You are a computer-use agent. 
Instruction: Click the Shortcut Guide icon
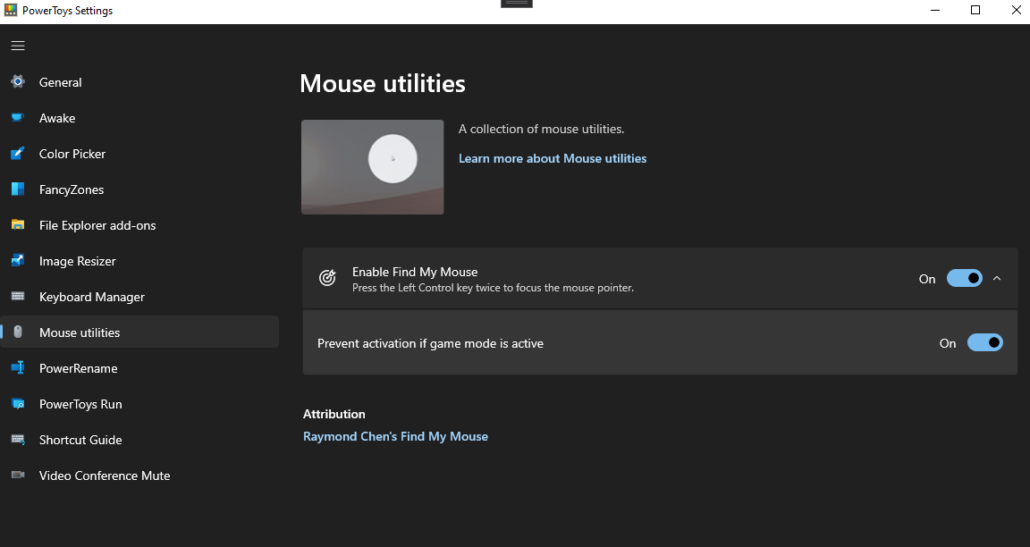point(18,440)
